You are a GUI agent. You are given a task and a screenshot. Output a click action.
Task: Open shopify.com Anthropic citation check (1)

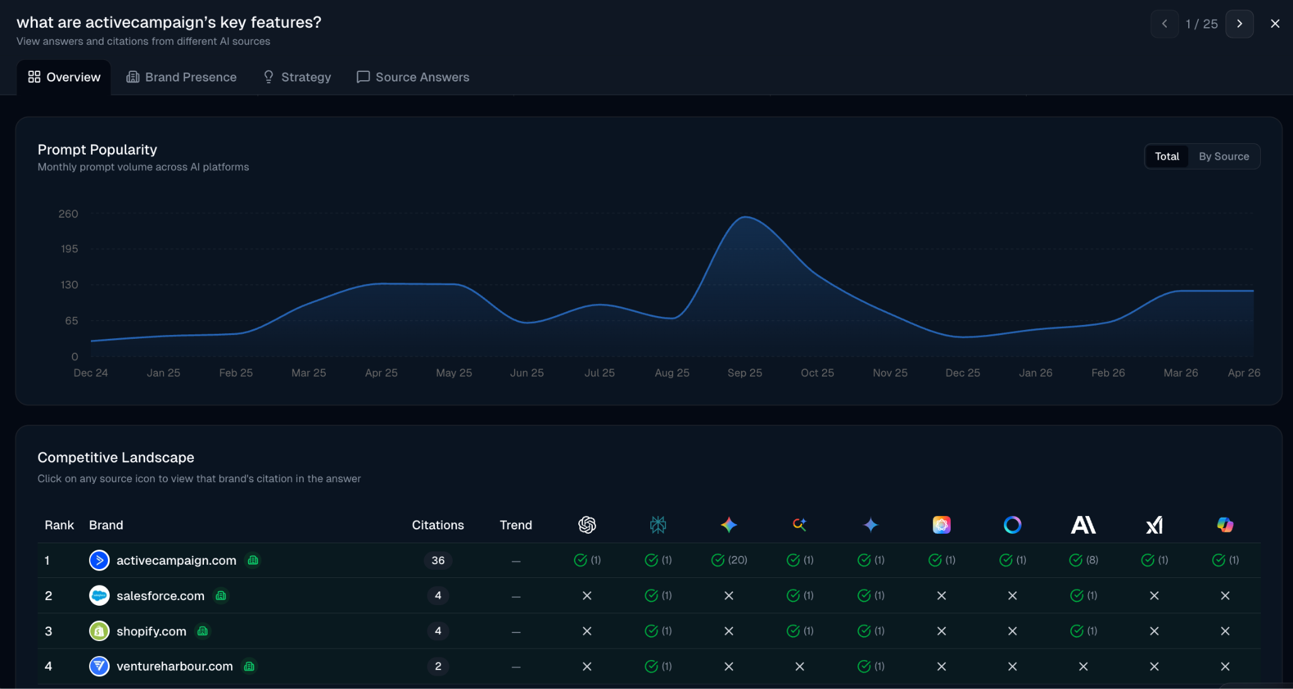[x=1083, y=631]
